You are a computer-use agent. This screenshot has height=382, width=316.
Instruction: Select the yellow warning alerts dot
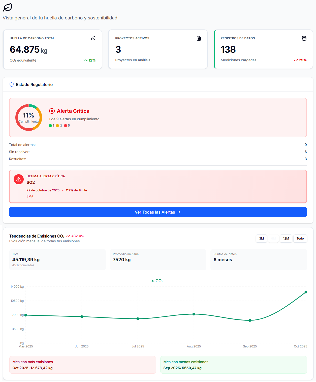(57, 125)
